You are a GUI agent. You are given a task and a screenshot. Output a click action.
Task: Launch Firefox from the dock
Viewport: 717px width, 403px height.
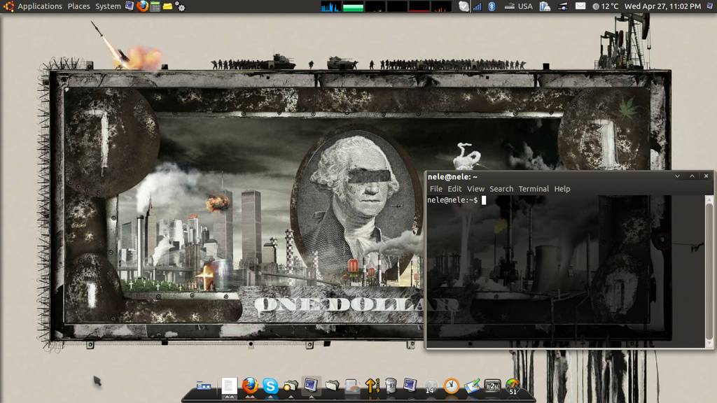coord(250,386)
